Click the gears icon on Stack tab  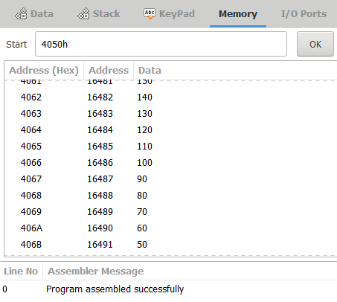(x=83, y=13)
